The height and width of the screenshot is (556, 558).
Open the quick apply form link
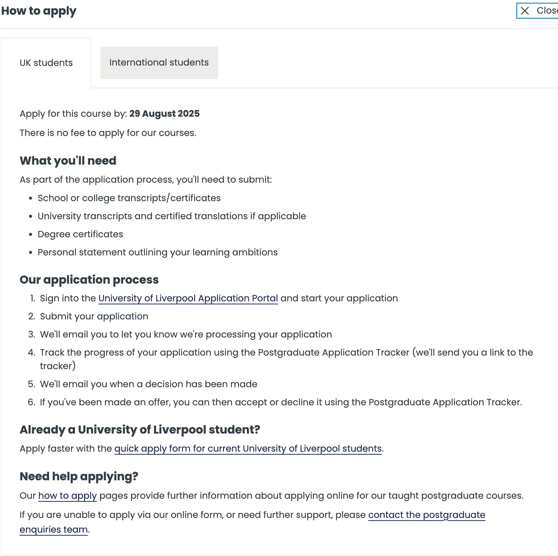coord(248,449)
